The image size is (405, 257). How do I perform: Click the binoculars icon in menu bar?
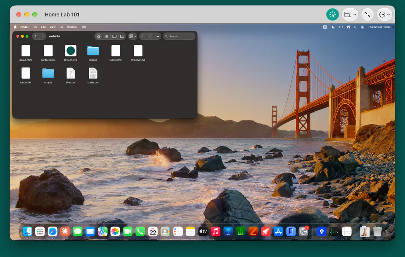coord(348,27)
